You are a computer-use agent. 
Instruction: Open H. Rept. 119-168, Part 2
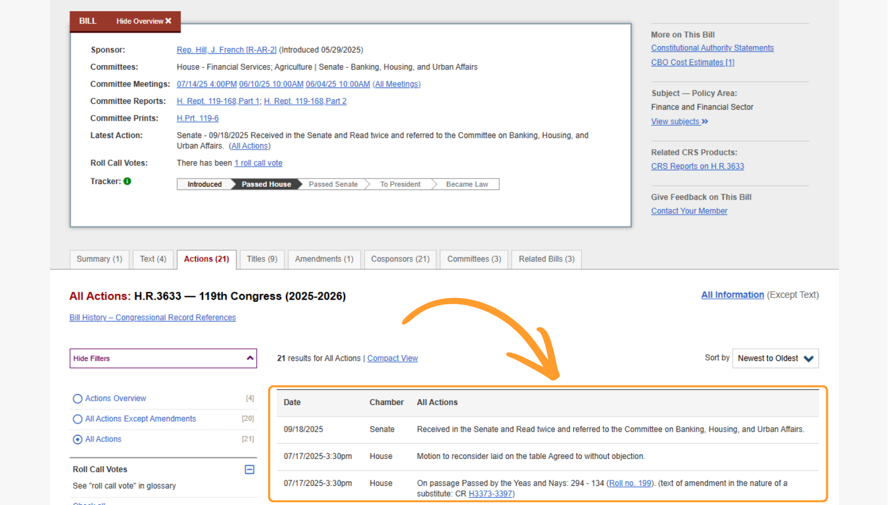(x=305, y=102)
